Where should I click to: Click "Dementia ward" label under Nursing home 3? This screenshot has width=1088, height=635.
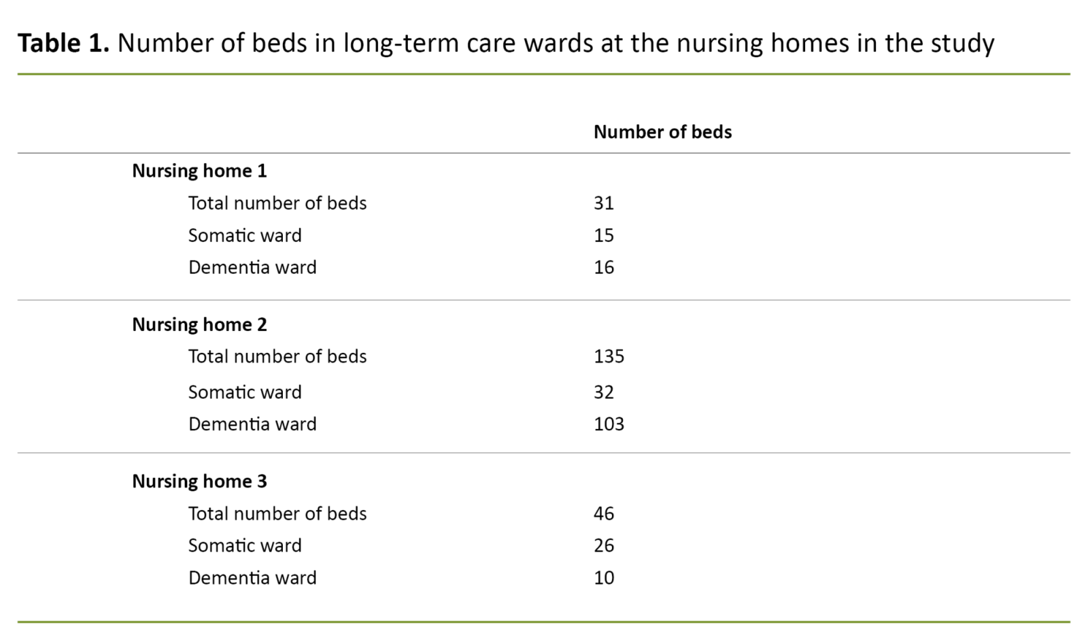pyautogui.click(x=252, y=578)
